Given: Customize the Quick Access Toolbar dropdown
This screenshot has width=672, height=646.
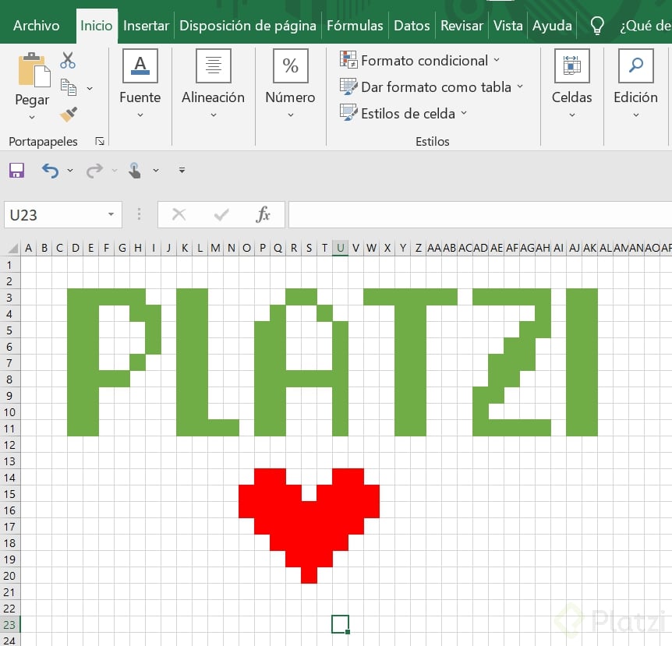Looking at the screenshot, I should click(x=182, y=171).
